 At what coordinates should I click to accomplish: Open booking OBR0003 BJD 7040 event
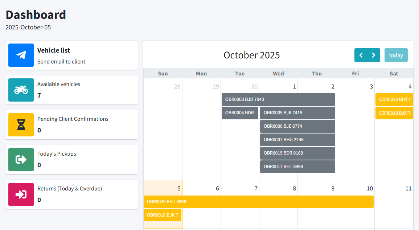tap(278, 99)
